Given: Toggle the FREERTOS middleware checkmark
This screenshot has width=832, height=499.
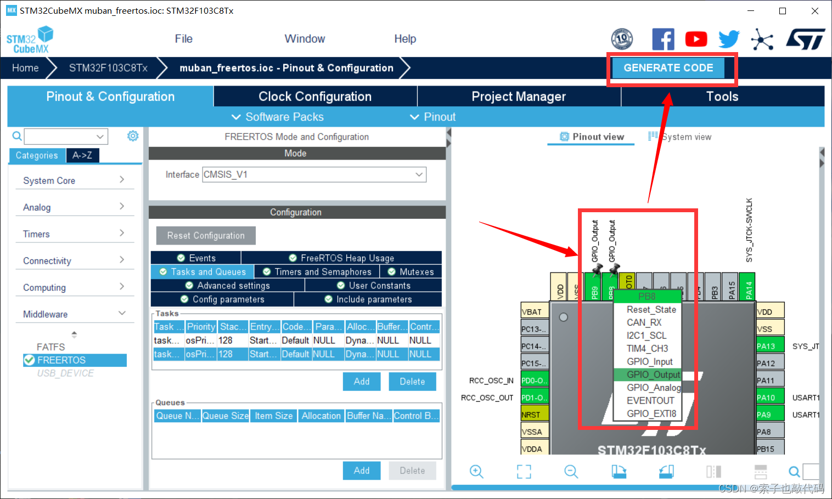Looking at the screenshot, I should click(30, 360).
